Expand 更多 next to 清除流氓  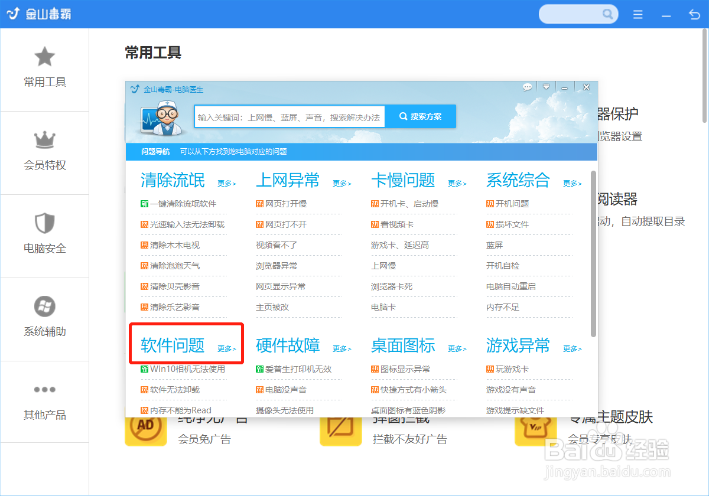coord(227,183)
